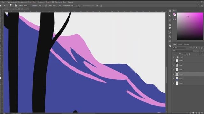Open smoothing options gear icon
204x114 pixels.
pos(78,6)
